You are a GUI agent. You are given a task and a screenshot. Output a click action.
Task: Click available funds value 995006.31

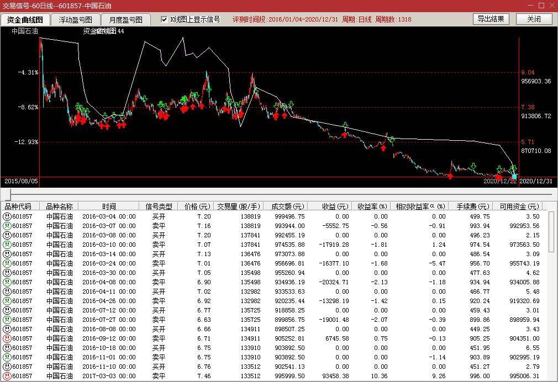pyautogui.click(x=524, y=376)
